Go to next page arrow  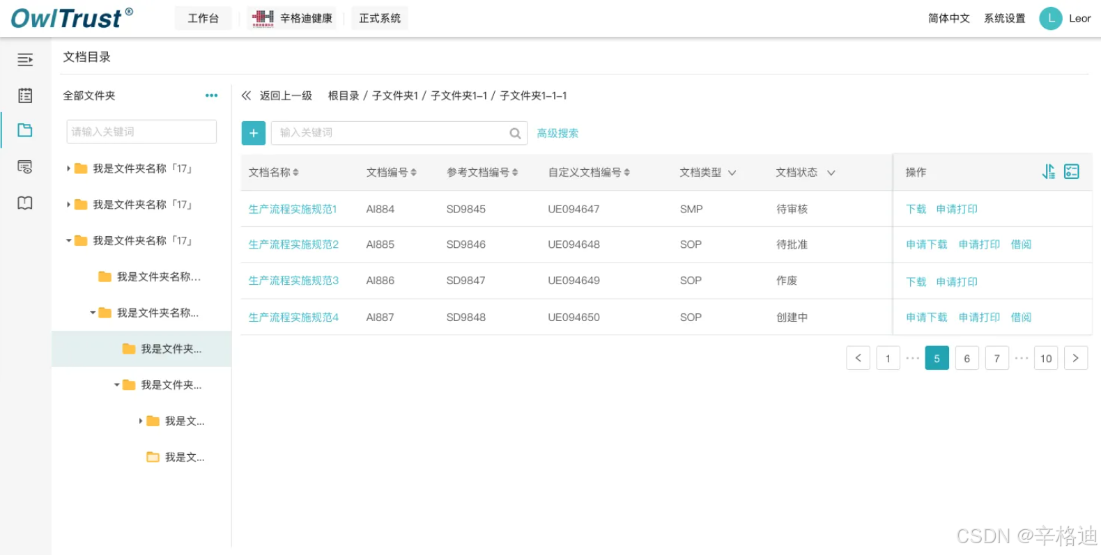(1076, 358)
